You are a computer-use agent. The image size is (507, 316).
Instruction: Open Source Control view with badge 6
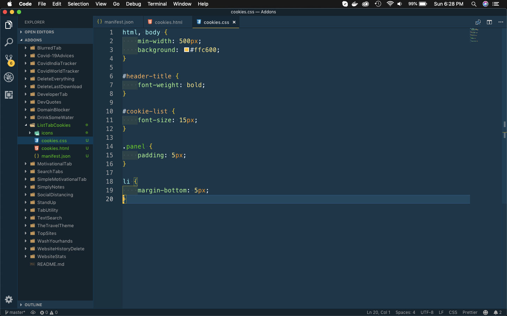[9, 60]
